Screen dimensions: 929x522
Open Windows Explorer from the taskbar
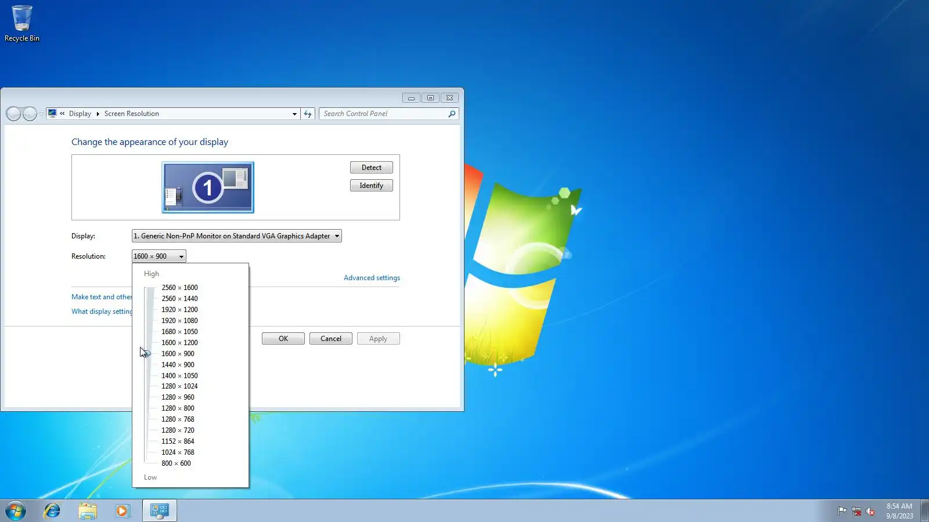click(88, 511)
